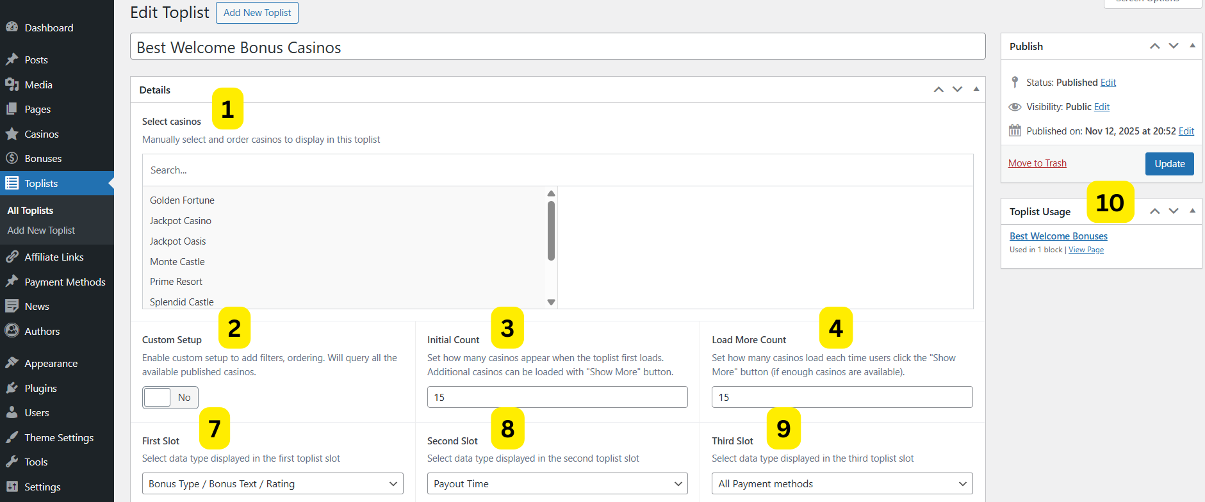The width and height of the screenshot is (1205, 502).
Task: Click the Plugins plug icon
Action: pyautogui.click(x=12, y=388)
